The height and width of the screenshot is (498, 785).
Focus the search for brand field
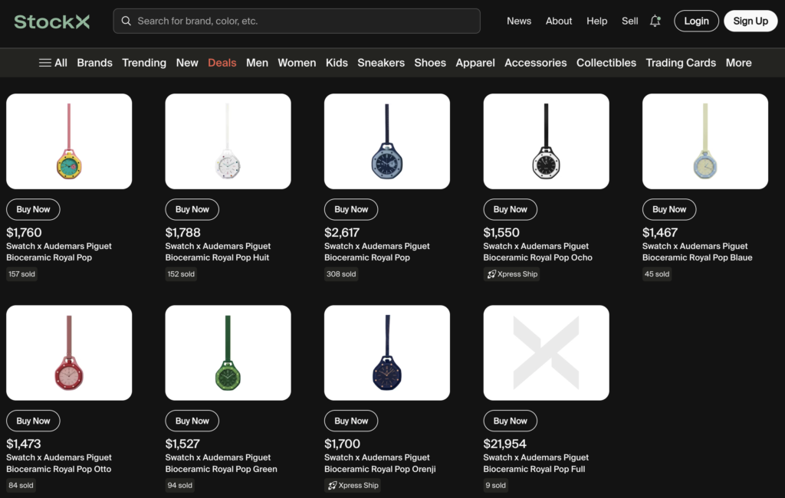[297, 21]
